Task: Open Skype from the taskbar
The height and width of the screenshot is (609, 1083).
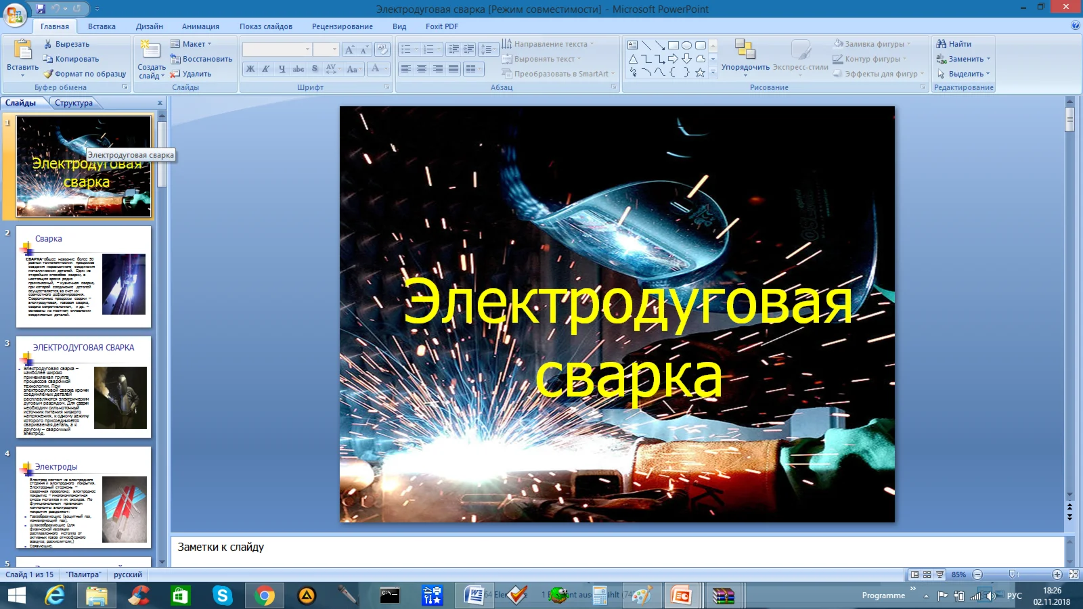Action: coord(222,595)
